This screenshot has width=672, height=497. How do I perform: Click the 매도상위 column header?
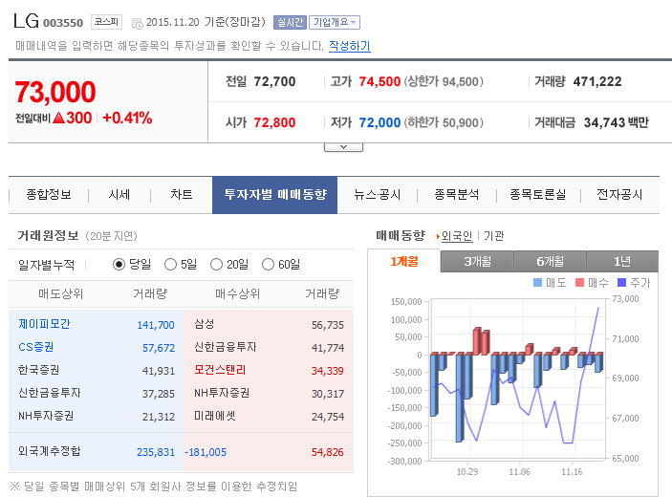tap(60, 294)
